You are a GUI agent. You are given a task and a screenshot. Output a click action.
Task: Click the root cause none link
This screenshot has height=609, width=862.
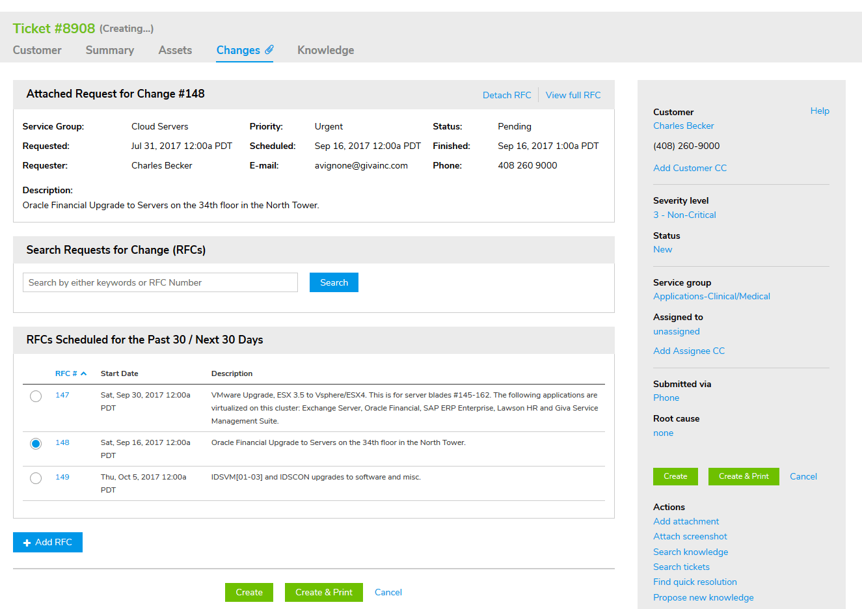click(x=664, y=433)
